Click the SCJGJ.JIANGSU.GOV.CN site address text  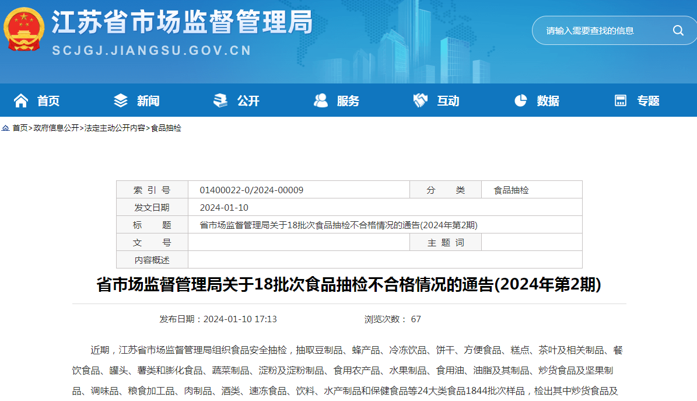click(x=152, y=50)
